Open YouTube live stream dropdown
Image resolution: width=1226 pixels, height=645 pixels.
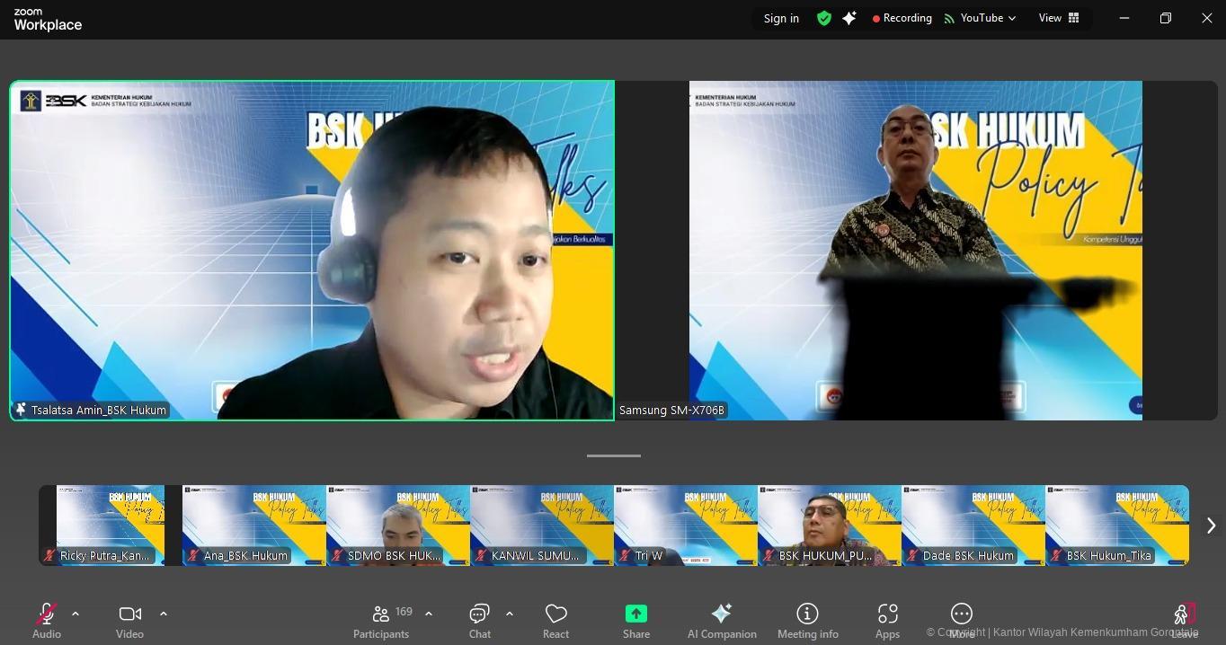point(981,18)
